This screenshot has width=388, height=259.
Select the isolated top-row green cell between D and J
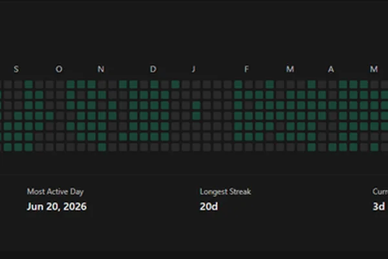pos(175,84)
